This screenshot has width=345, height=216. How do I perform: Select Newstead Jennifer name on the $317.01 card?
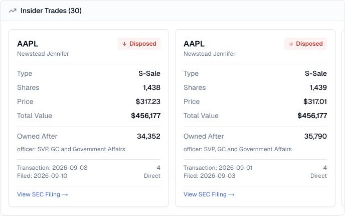point(210,54)
